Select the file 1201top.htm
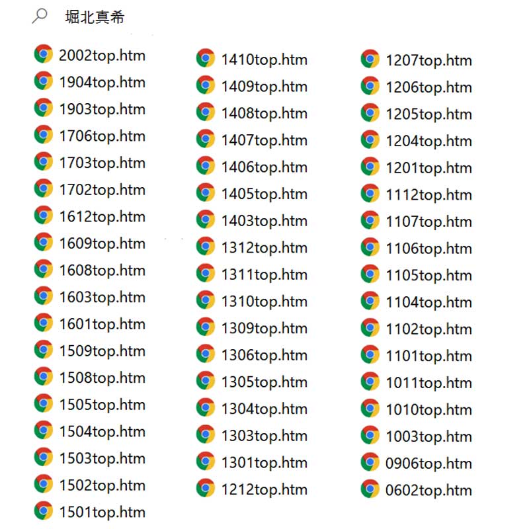529x529 pixels. 428,168
